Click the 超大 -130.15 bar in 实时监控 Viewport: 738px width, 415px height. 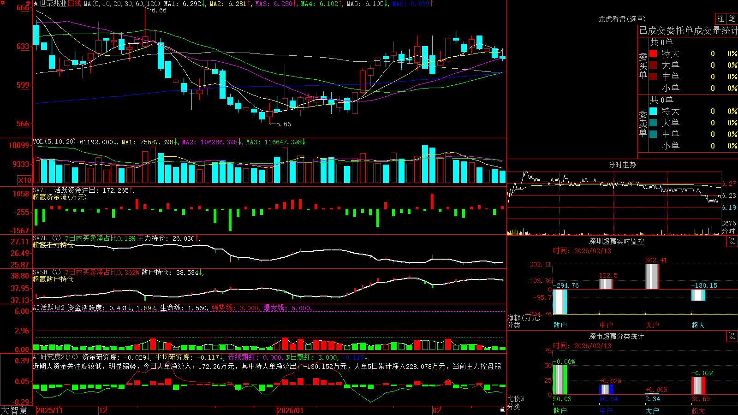tap(698, 295)
